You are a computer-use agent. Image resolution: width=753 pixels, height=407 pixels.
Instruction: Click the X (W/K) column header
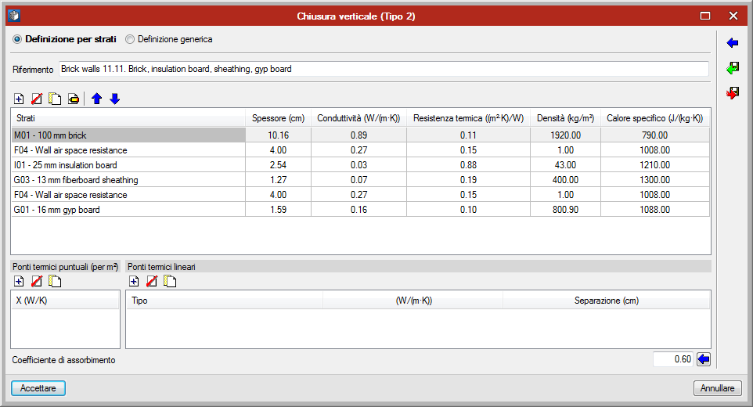tap(65, 301)
